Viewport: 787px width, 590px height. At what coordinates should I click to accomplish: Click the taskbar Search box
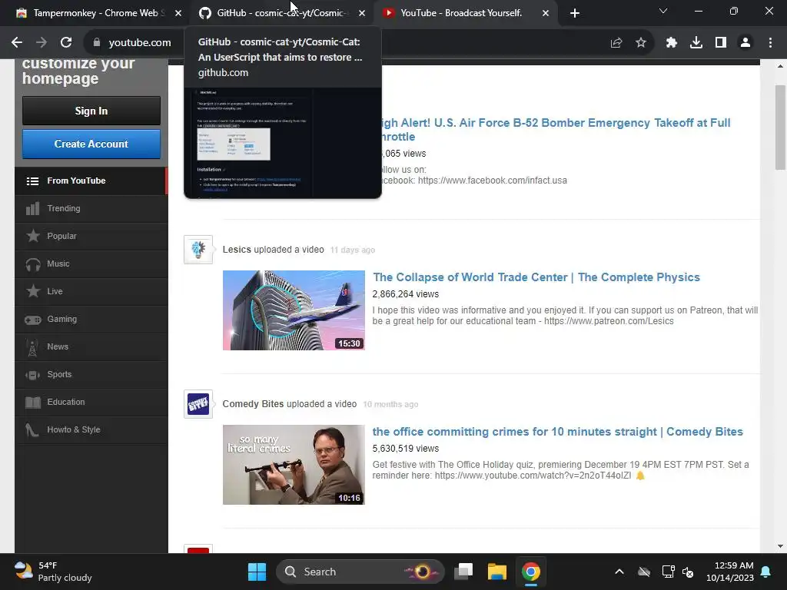coord(360,572)
